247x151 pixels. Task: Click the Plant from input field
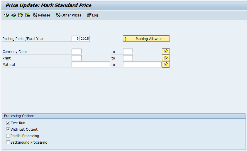point(77,58)
